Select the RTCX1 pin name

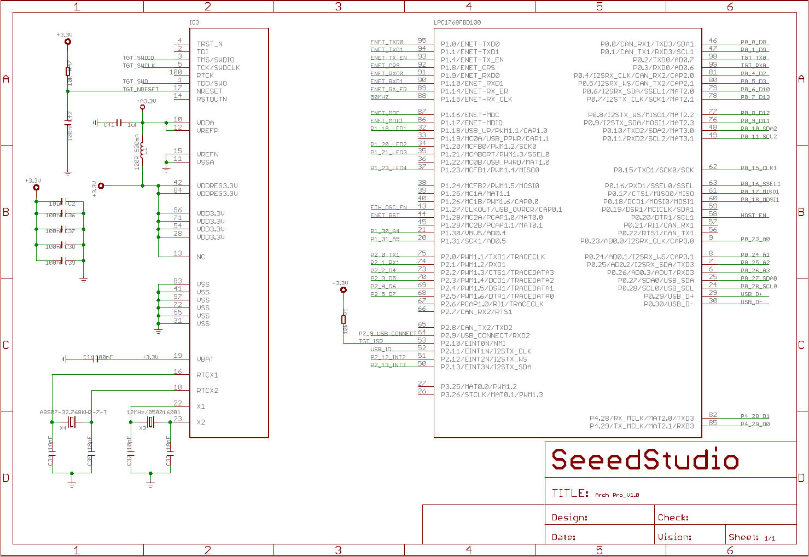tap(207, 375)
